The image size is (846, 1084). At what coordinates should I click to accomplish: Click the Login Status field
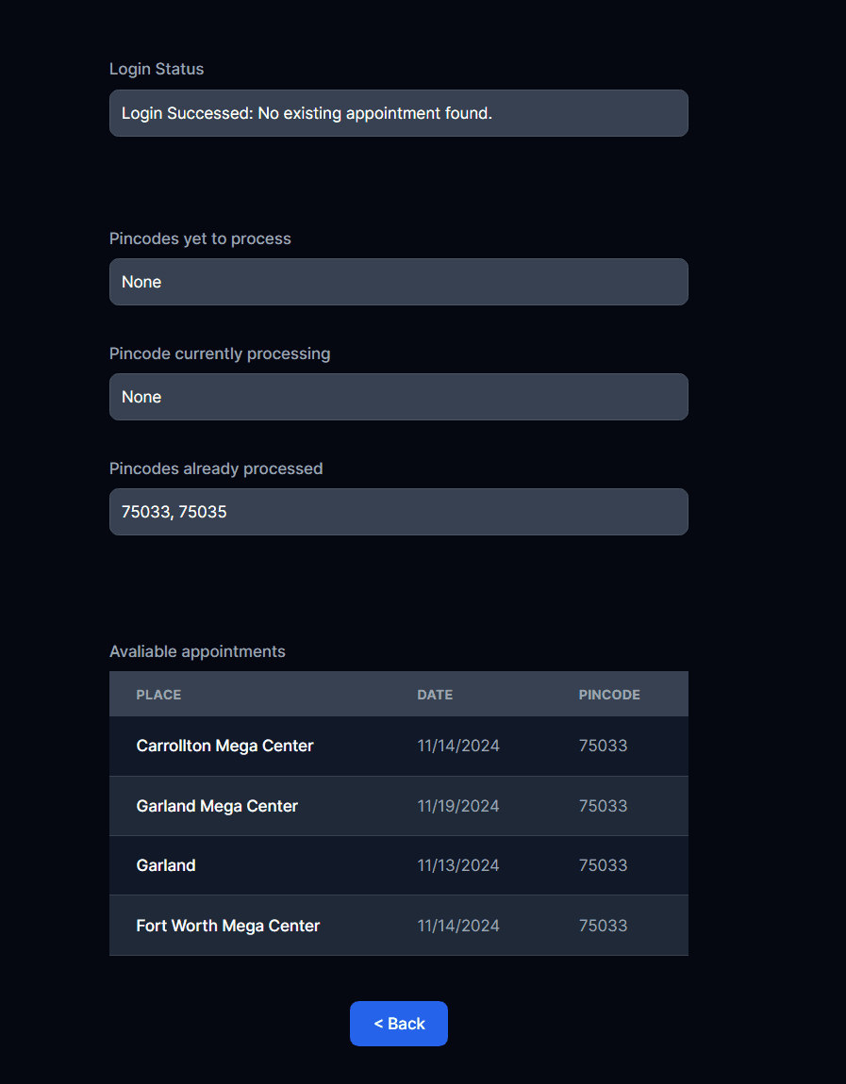398,113
